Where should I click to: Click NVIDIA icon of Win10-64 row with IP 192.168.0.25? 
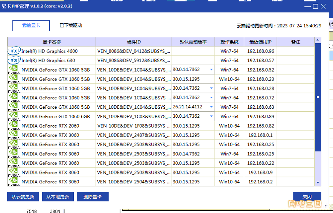click(14, 144)
